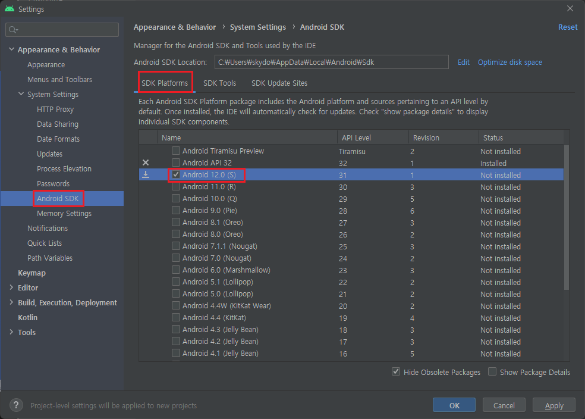This screenshot has height=419, width=585.
Task: Collapse Appearance & Behavior tree node
Action: (11, 49)
